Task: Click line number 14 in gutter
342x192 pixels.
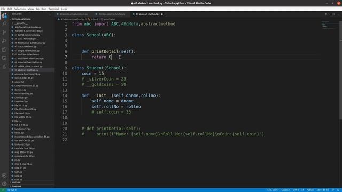Action: tap(65, 95)
